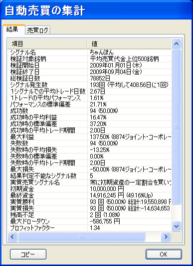Select the 成功時の平均利益 row label
The width and height of the screenshot is (193, 266).
coord(33,117)
